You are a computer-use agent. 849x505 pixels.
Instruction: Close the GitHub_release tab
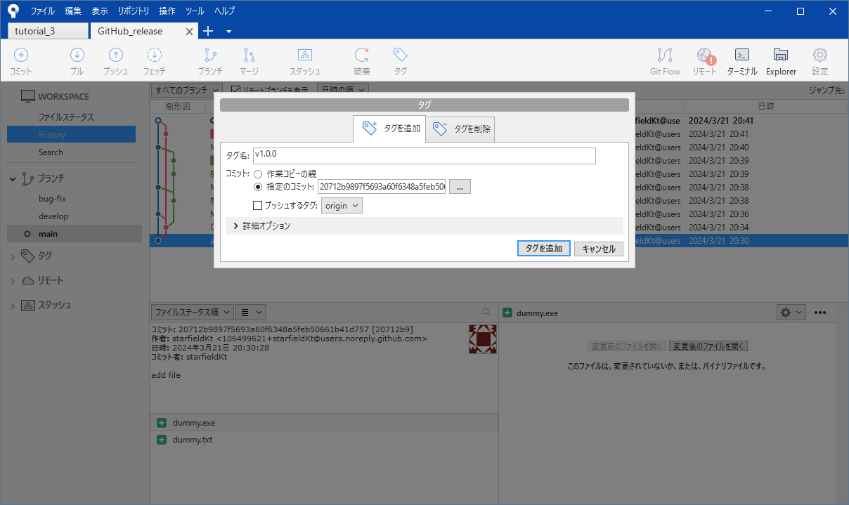189,32
